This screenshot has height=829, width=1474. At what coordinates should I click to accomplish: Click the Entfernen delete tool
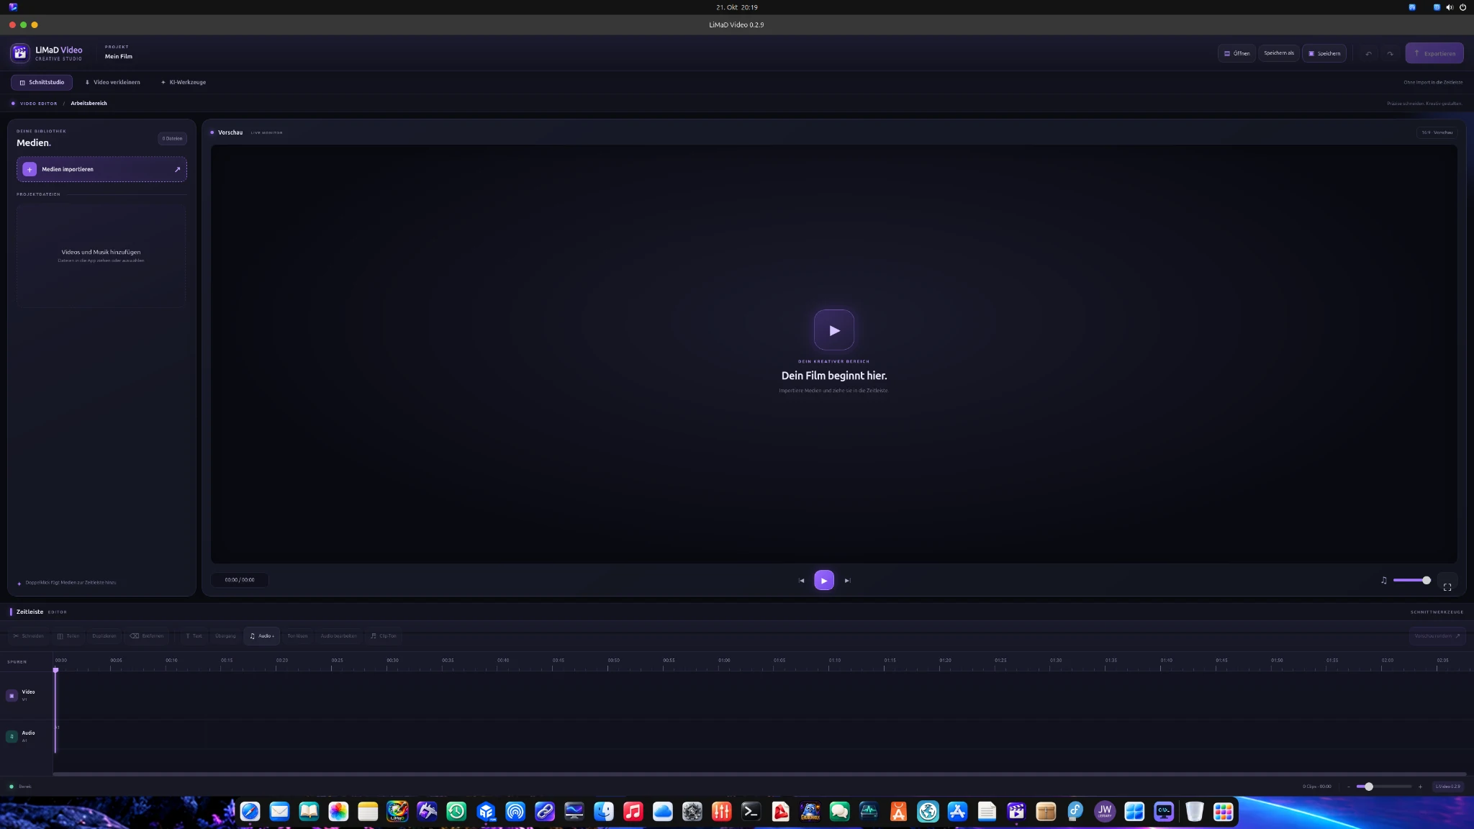click(x=147, y=636)
